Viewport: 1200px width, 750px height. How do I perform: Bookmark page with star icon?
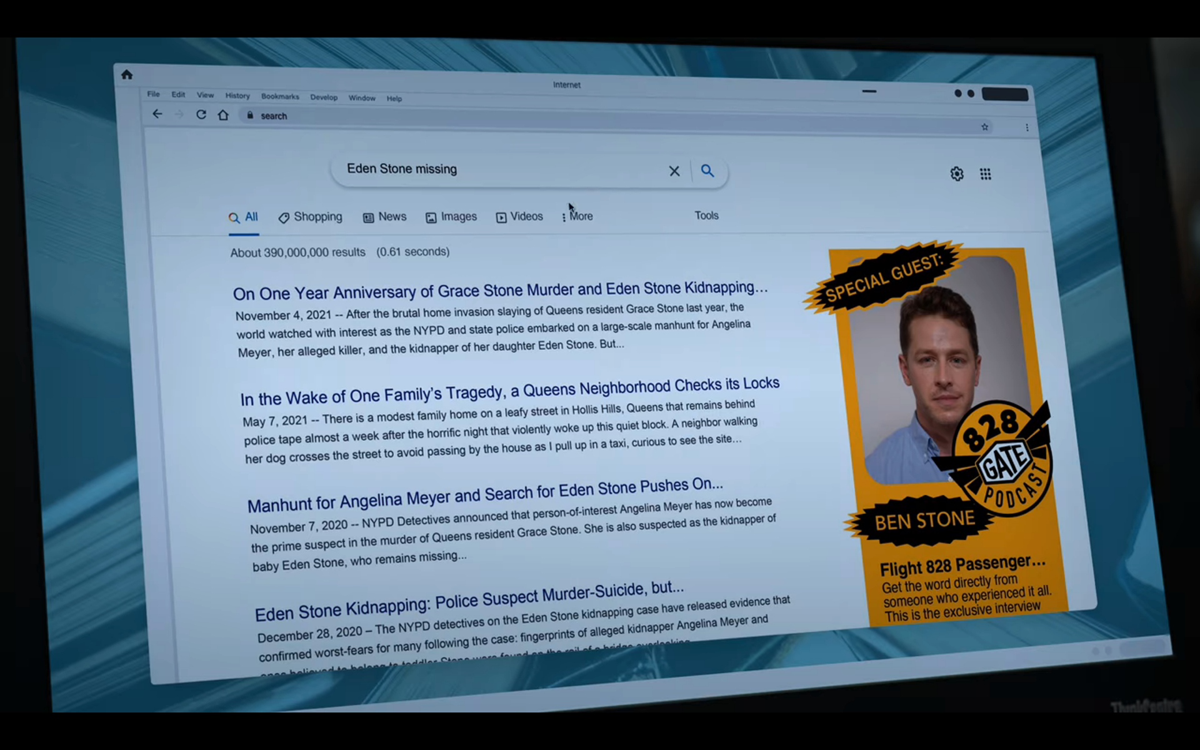pyautogui.click(x=984, y=127)
